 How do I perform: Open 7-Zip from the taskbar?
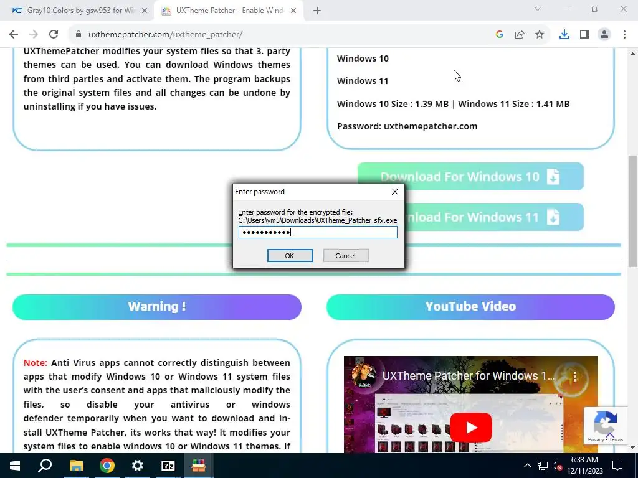coord(168,466)
